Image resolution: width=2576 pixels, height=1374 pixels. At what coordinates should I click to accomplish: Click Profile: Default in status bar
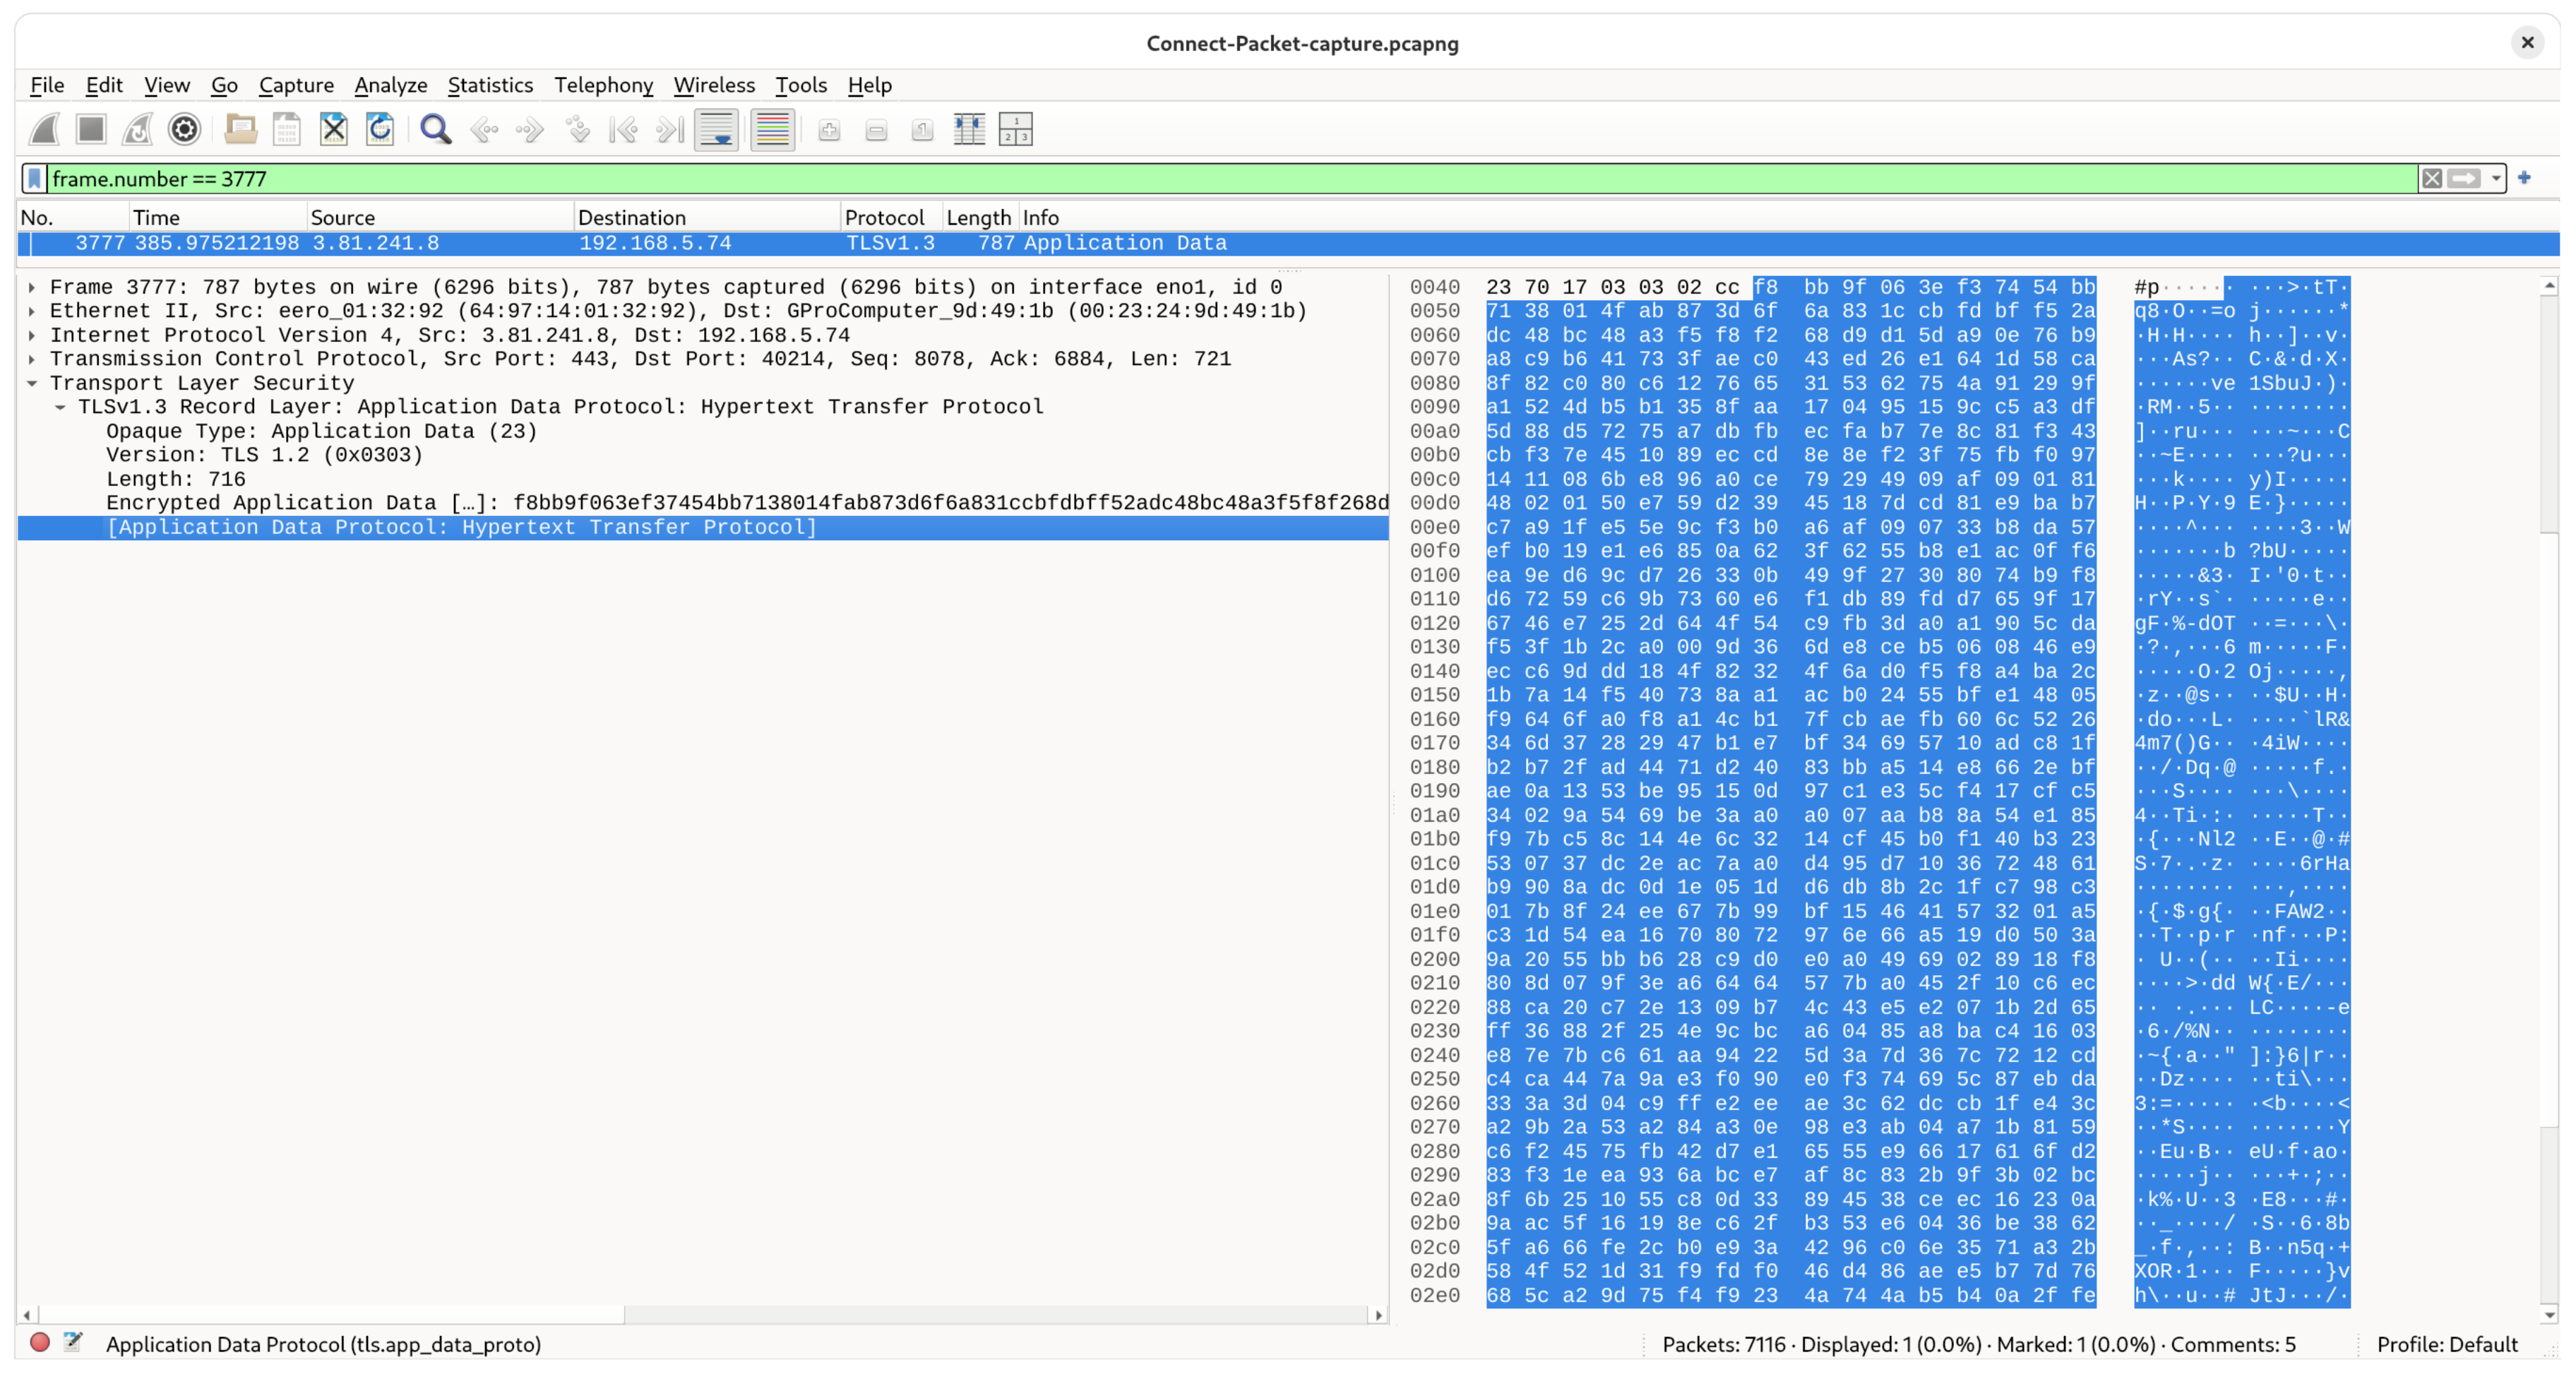(2447, 1344)
